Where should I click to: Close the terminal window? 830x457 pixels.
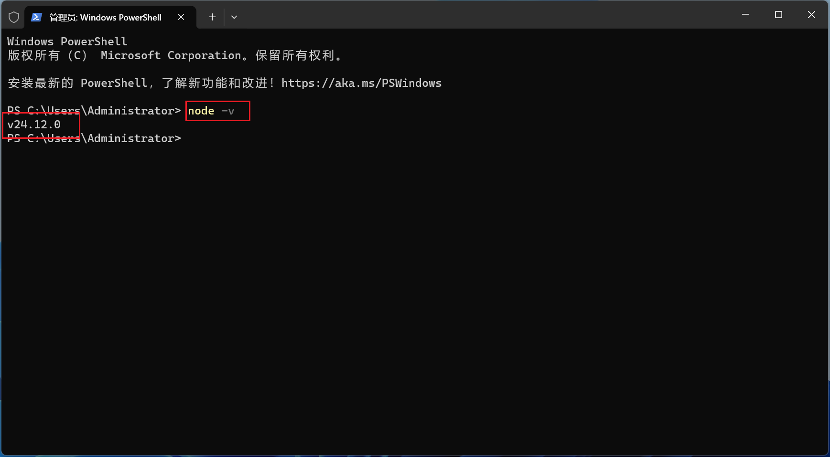[811, 15]
